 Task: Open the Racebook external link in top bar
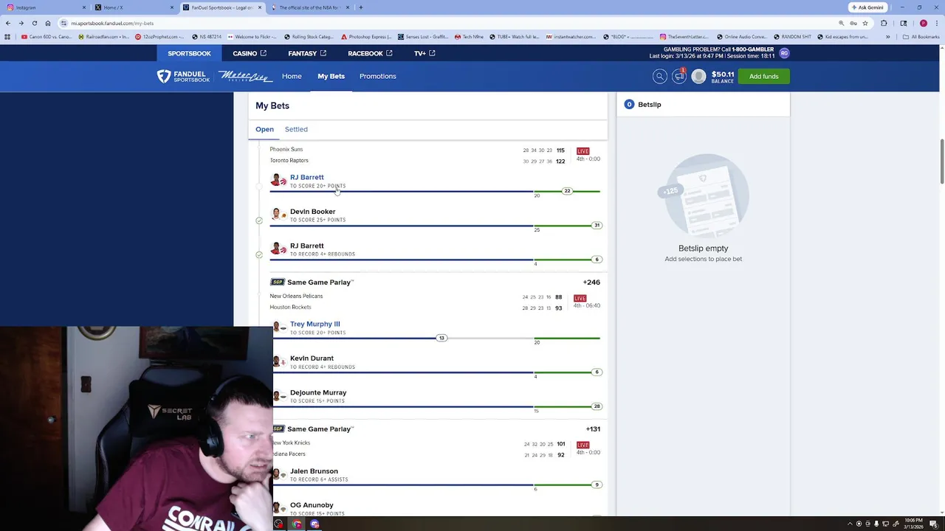[370, 53]
